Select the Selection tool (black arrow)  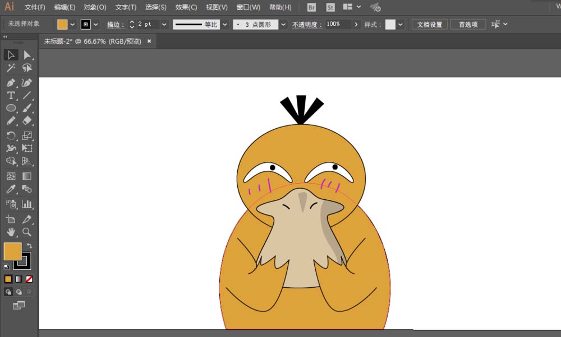coord(11,55)
